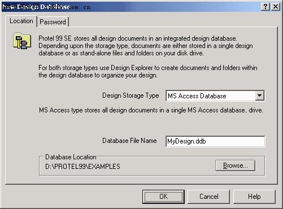Expand the Design Storage Type dropdown arrow
Viewport: 283px width, 209px height.
[260, 95]
